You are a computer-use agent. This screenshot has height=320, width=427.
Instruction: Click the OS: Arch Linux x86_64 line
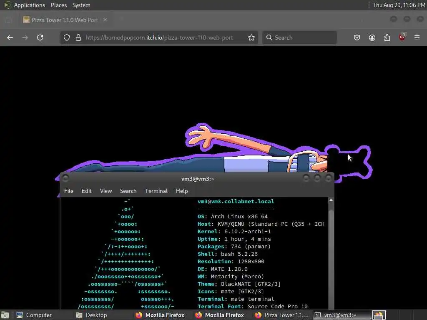tap(233, 217)
